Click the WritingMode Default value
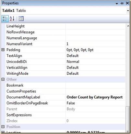The height and width of the screenshot is (134, 131). pyautogui.click(x=73, y=73)
